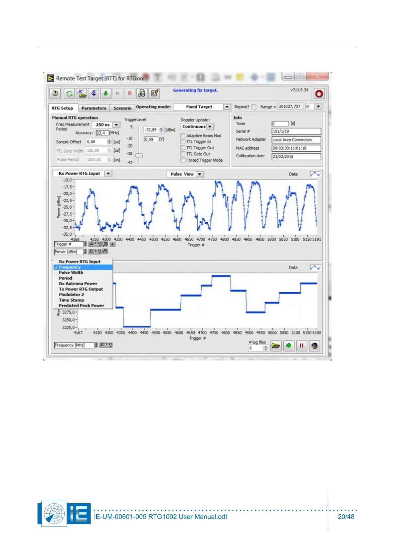Click the red pause bars button
This screenshot has width=394, height=558.
(301, 346)
